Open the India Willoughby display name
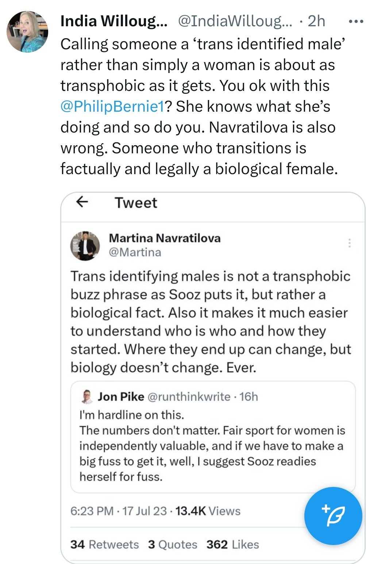 pos(113,22)
